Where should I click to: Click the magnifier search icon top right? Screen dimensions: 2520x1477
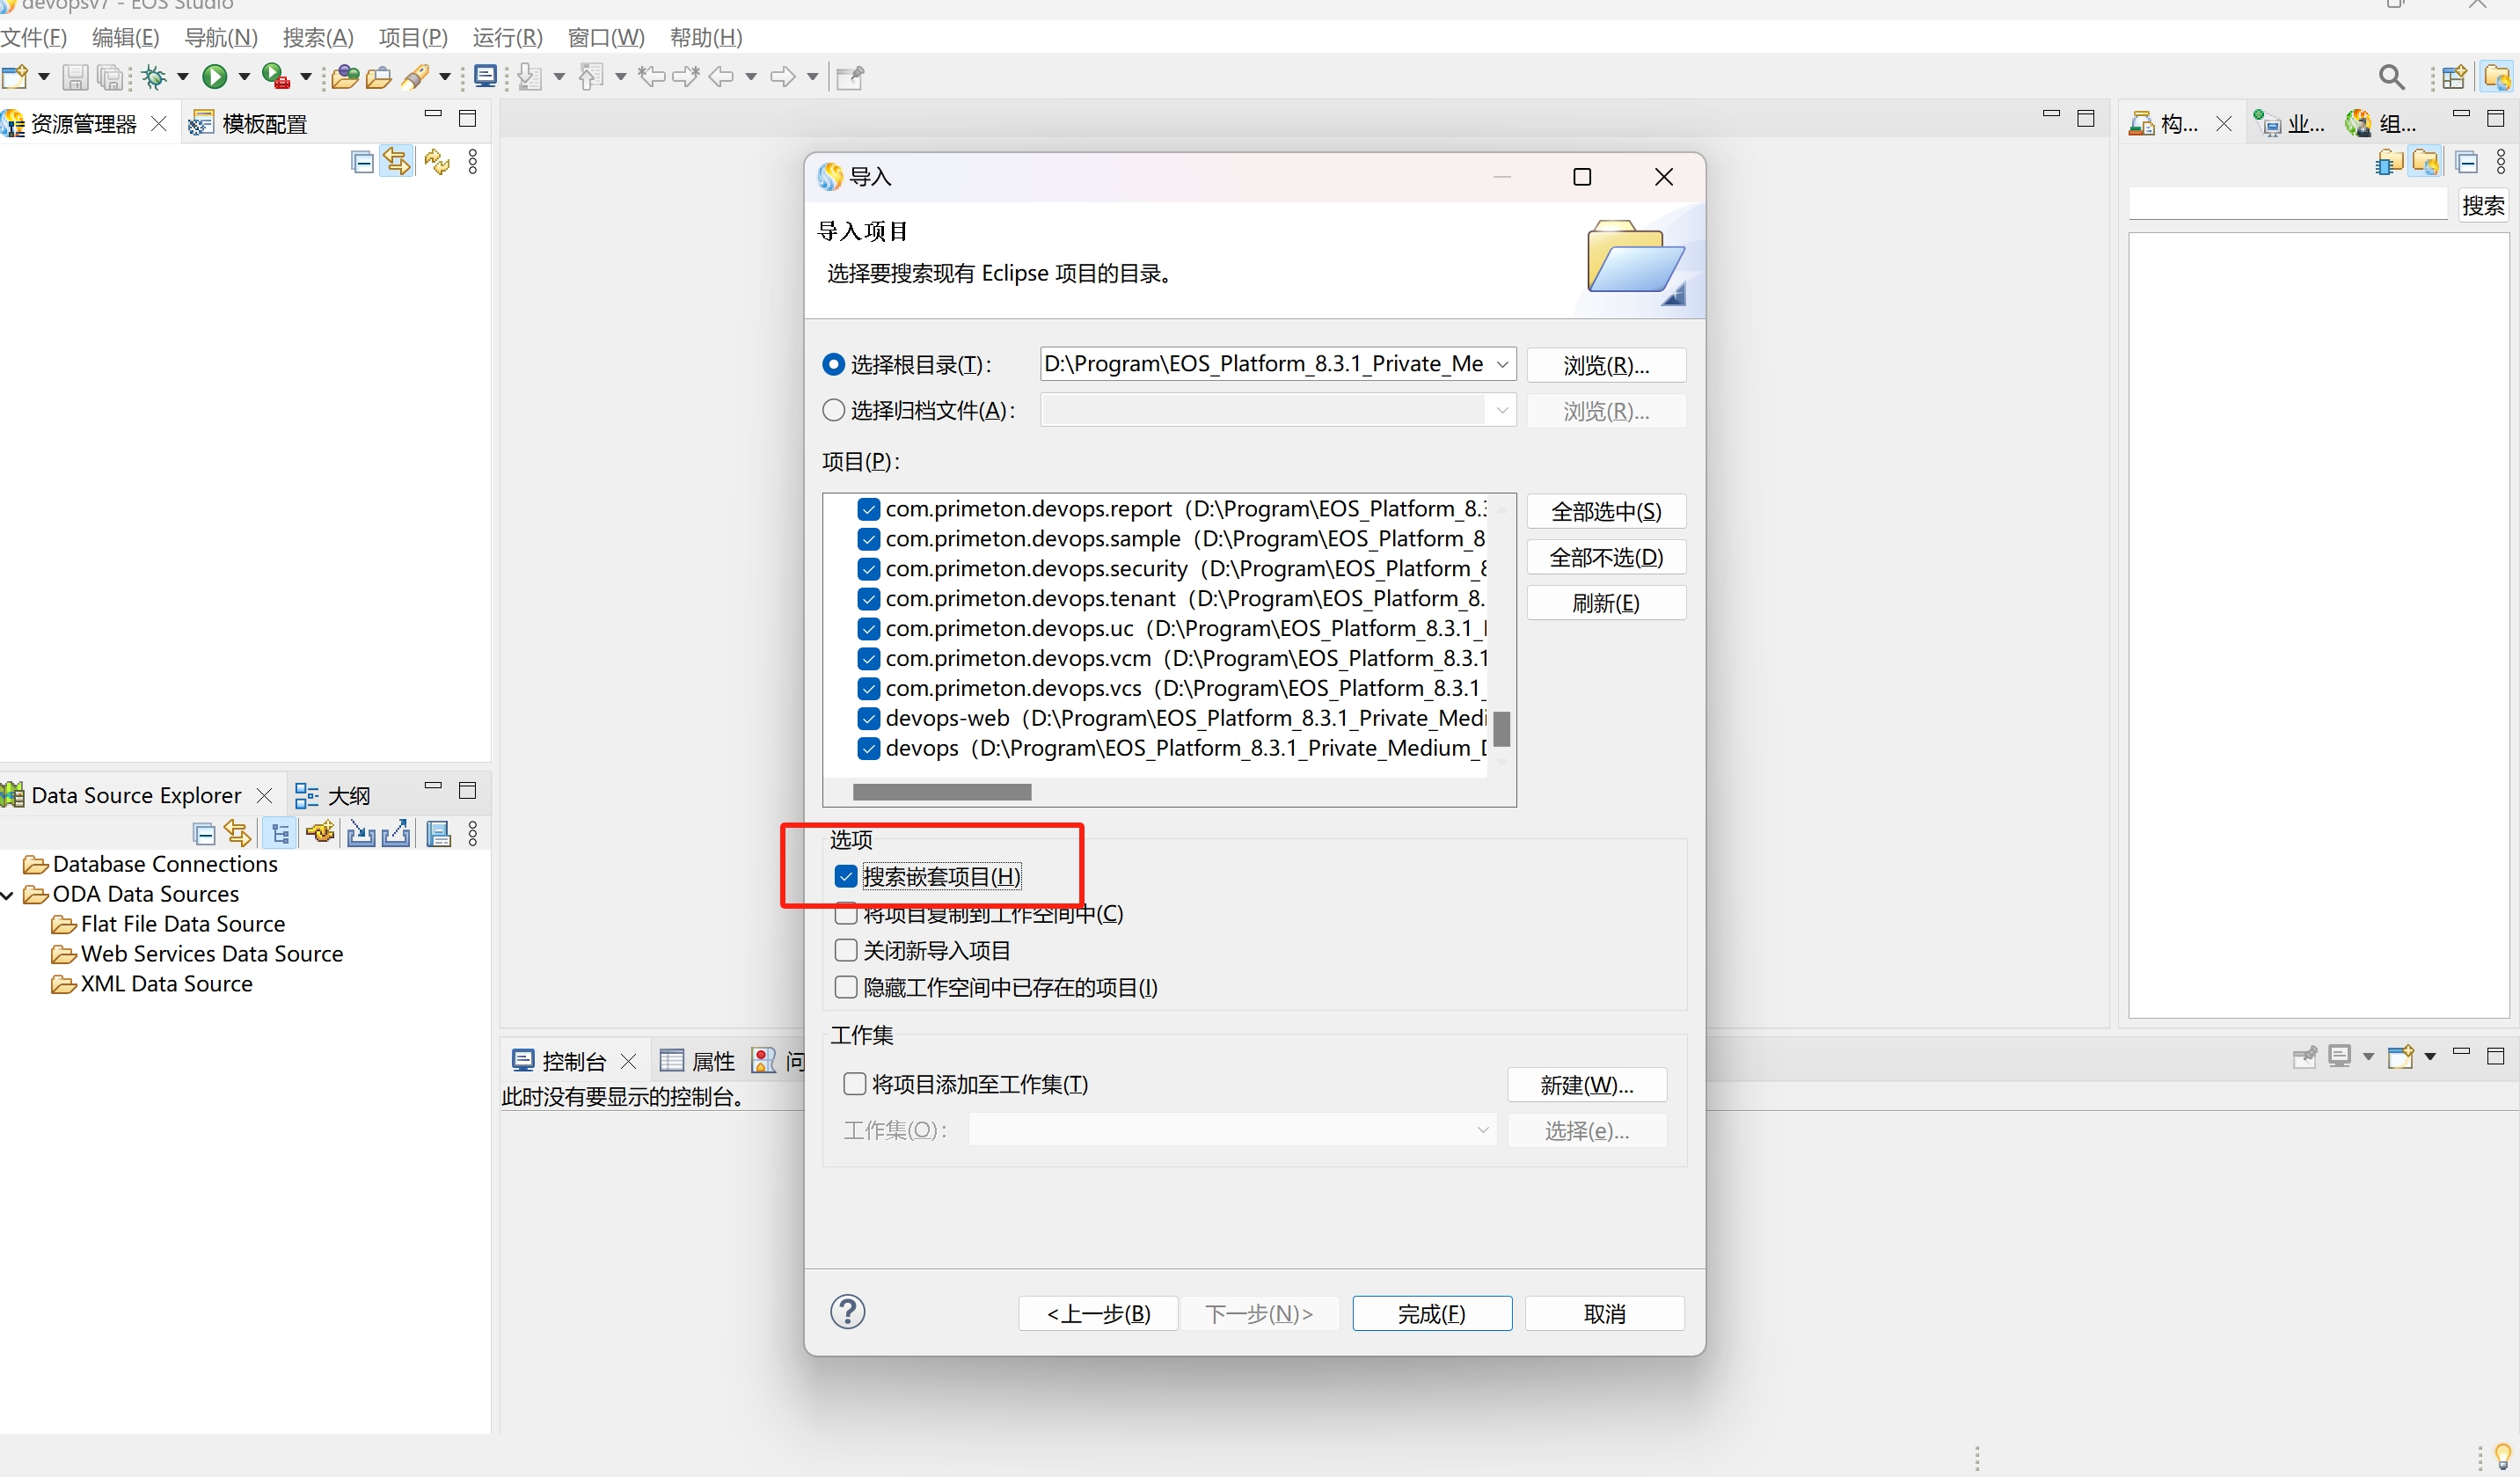(x=2391, y=77)
